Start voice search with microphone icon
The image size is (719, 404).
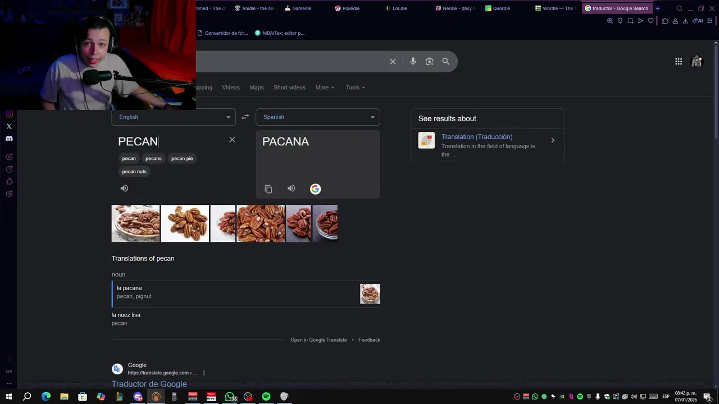(x=413, y=61)
